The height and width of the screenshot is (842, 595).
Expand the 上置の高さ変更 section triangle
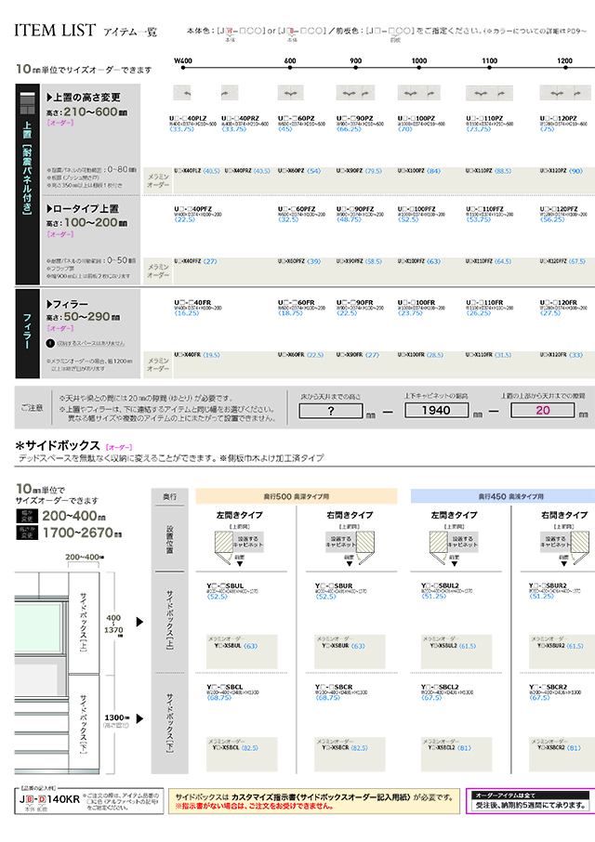(50, 97)
